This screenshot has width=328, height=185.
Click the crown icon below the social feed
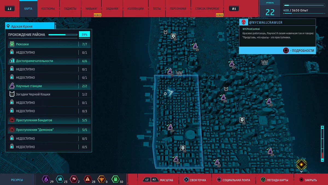(264, 62)
